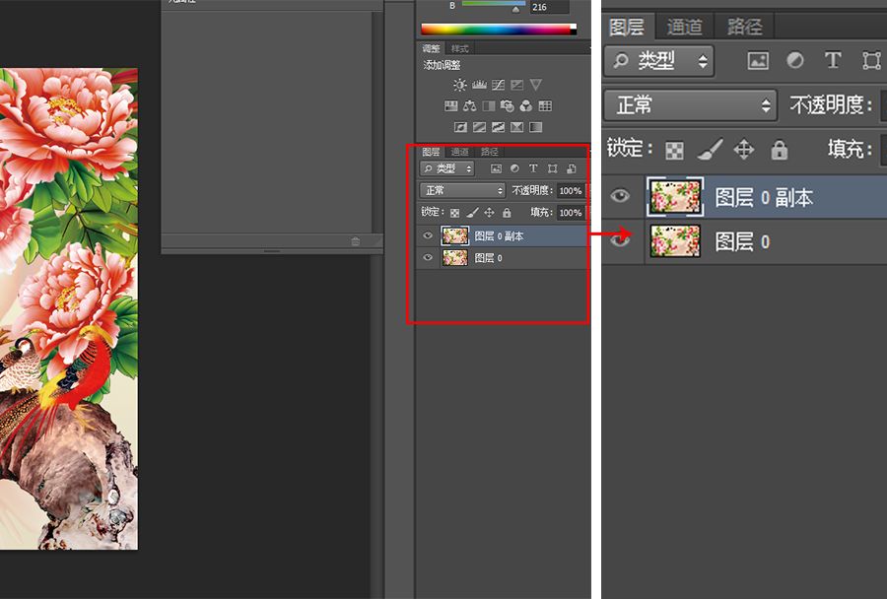Lock transparent pixels checkerboard in enlarged inset

tap(674, 151)
